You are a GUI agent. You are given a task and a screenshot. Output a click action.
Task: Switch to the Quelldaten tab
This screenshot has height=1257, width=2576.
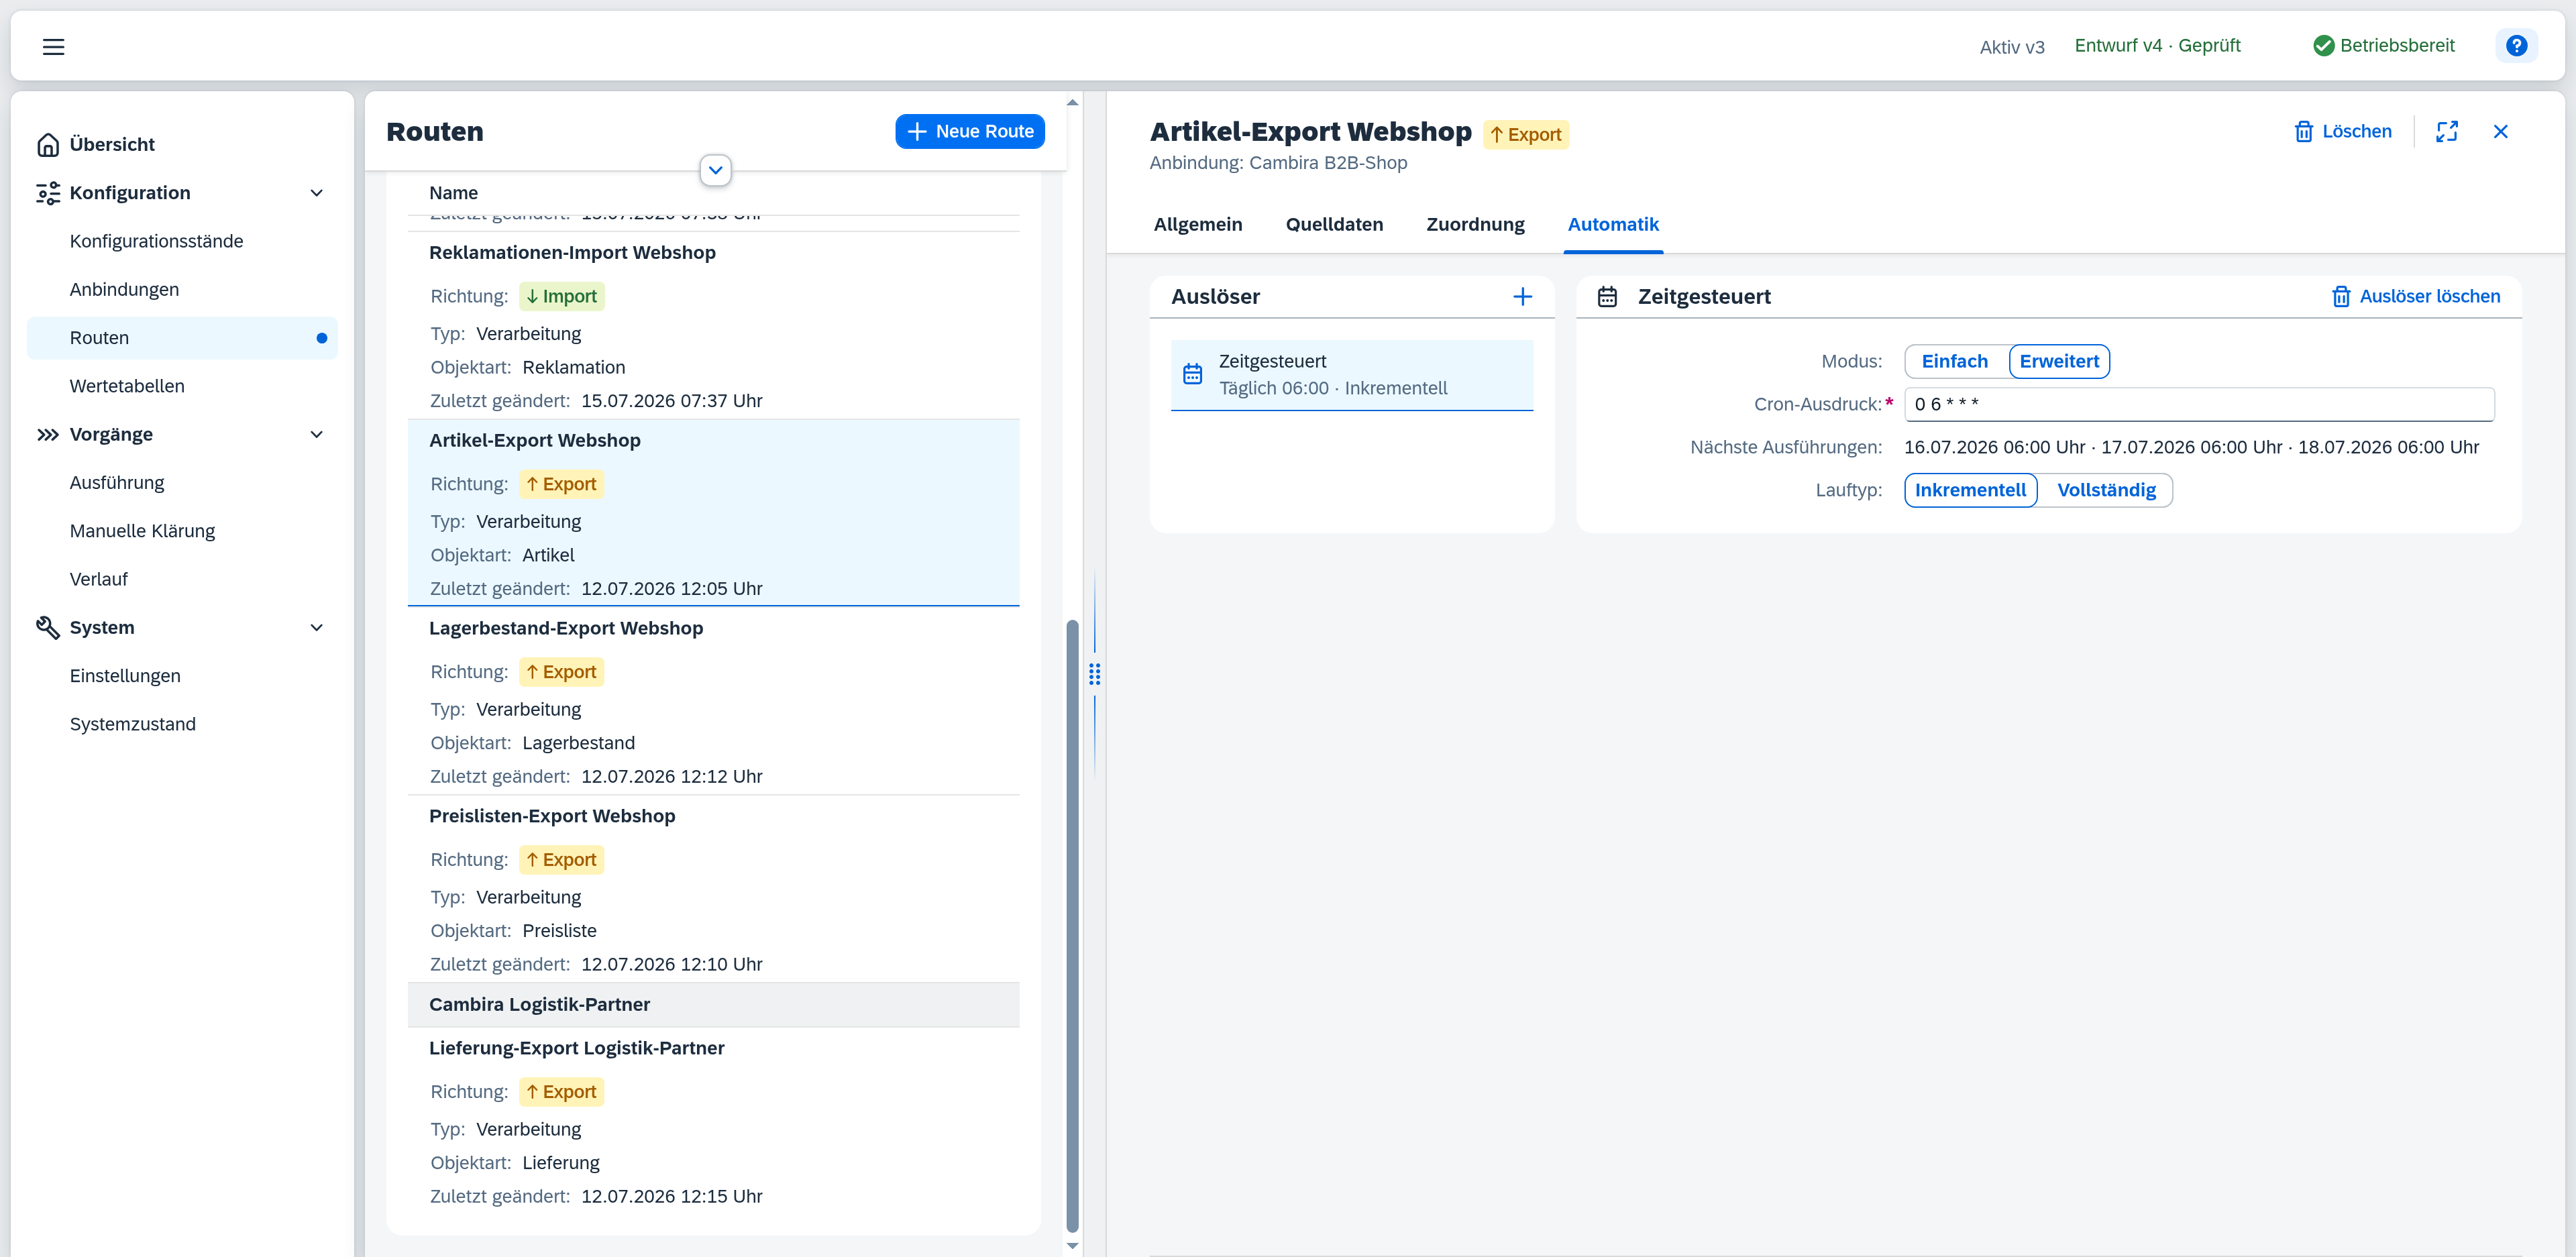pos(1334,225)
